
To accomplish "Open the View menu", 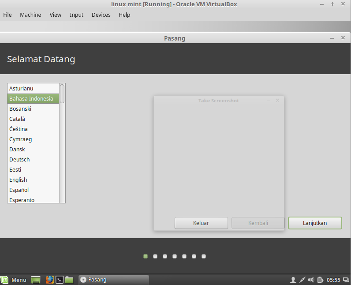I will 55,15.
